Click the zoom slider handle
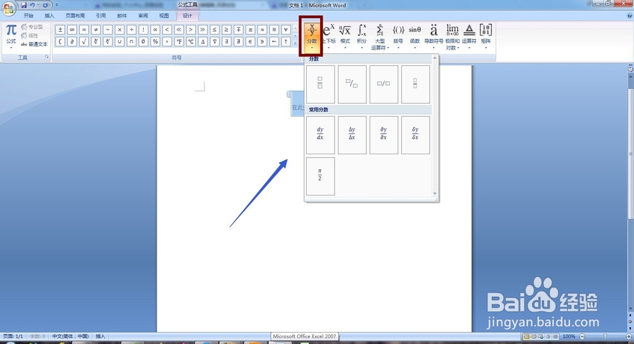This screenshot has height=344, width=634. (x=605, y=336)
